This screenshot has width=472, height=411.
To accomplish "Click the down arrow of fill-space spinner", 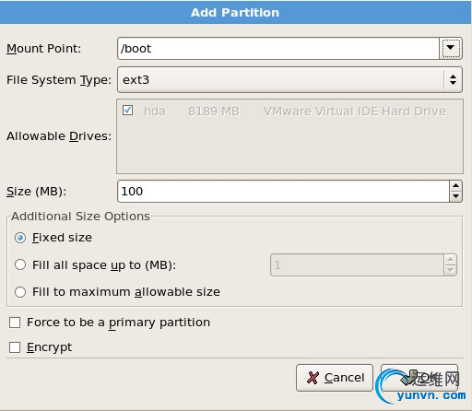I will click(x=450, y=270).
